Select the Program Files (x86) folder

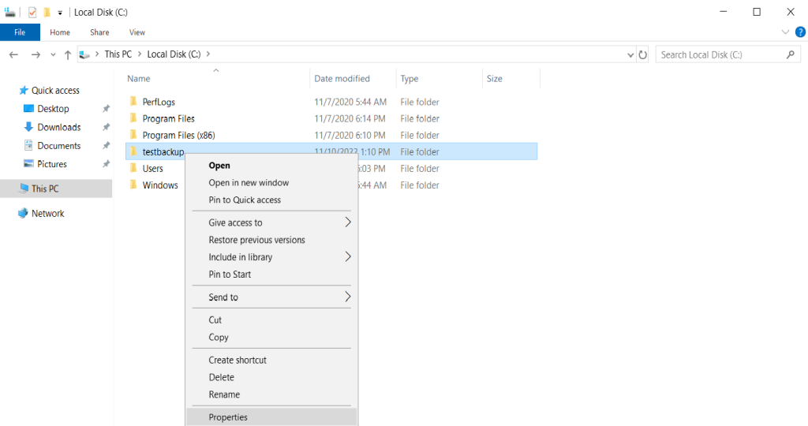coord(179,136)
